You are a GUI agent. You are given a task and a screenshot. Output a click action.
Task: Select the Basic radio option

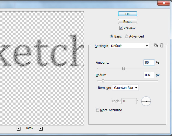coord(112,36)
